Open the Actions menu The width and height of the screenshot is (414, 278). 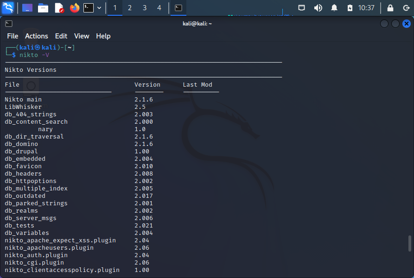coord(37,36)
